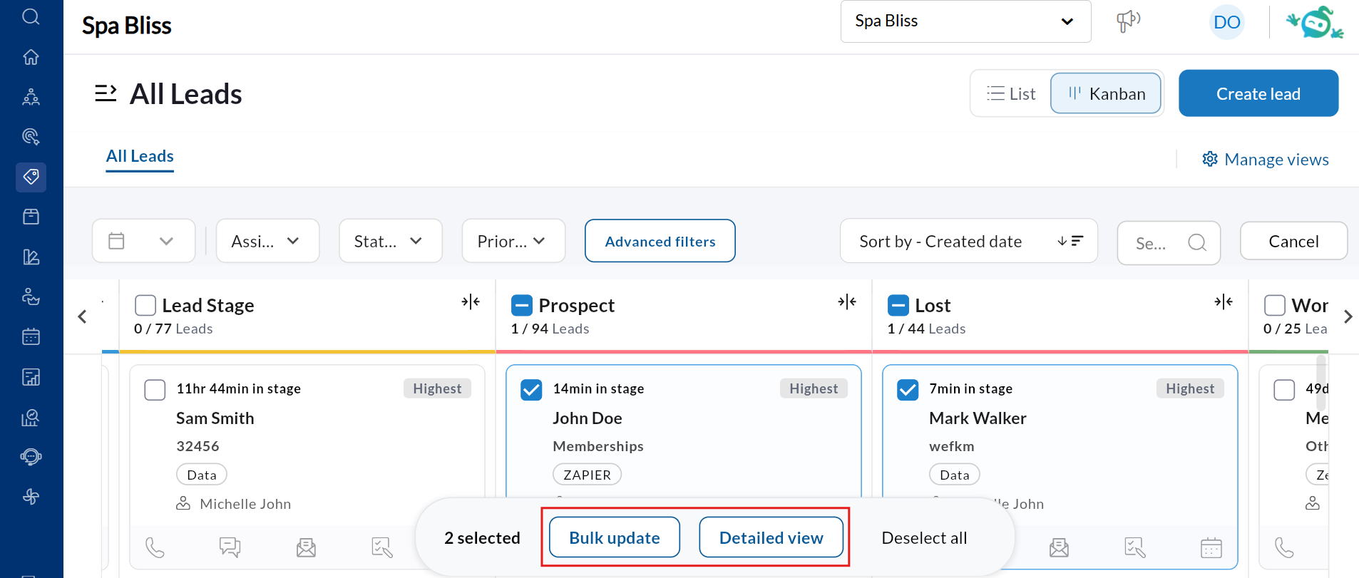This screenshot has width=1359, height=578.
Task: Click the Cancel button
Action: (1293, 241)
